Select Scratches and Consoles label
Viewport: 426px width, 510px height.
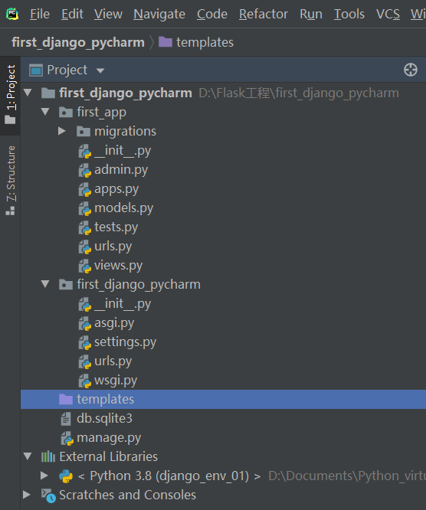pos(128,495)
